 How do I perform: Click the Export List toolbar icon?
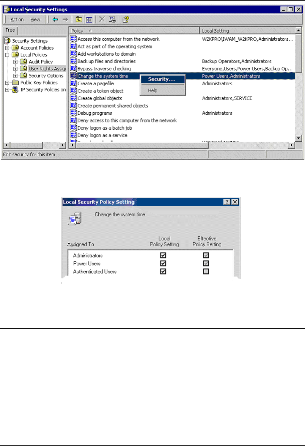[112, 20]
